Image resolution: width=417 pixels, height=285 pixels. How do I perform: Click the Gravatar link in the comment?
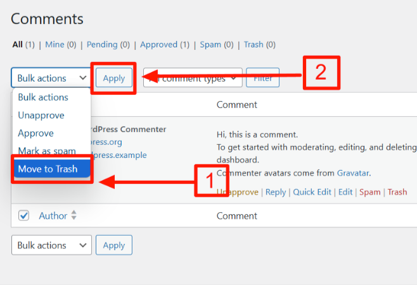(x=353, y=173)
